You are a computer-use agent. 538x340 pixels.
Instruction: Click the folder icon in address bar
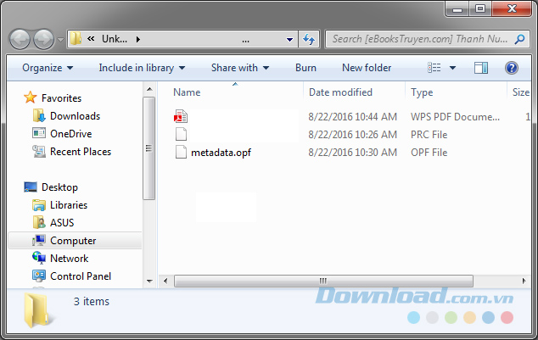76,39
